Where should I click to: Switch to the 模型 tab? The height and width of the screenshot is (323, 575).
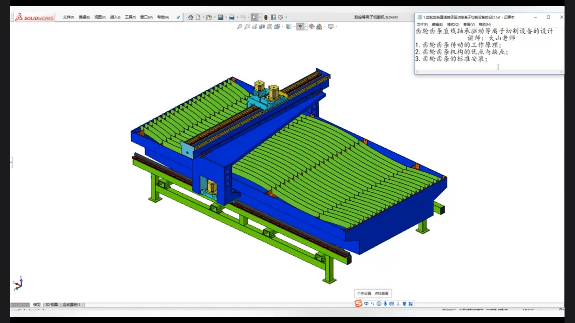(37, 304)
